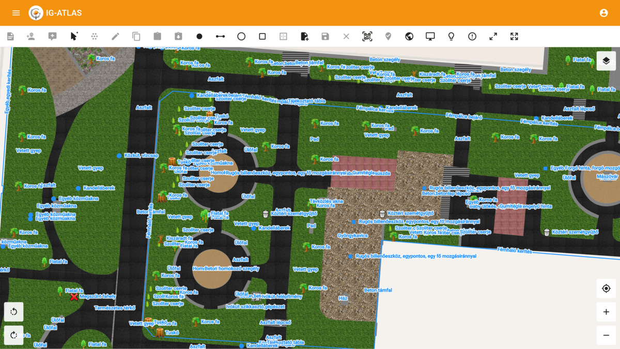Open the user account menu

pos(603,13)
